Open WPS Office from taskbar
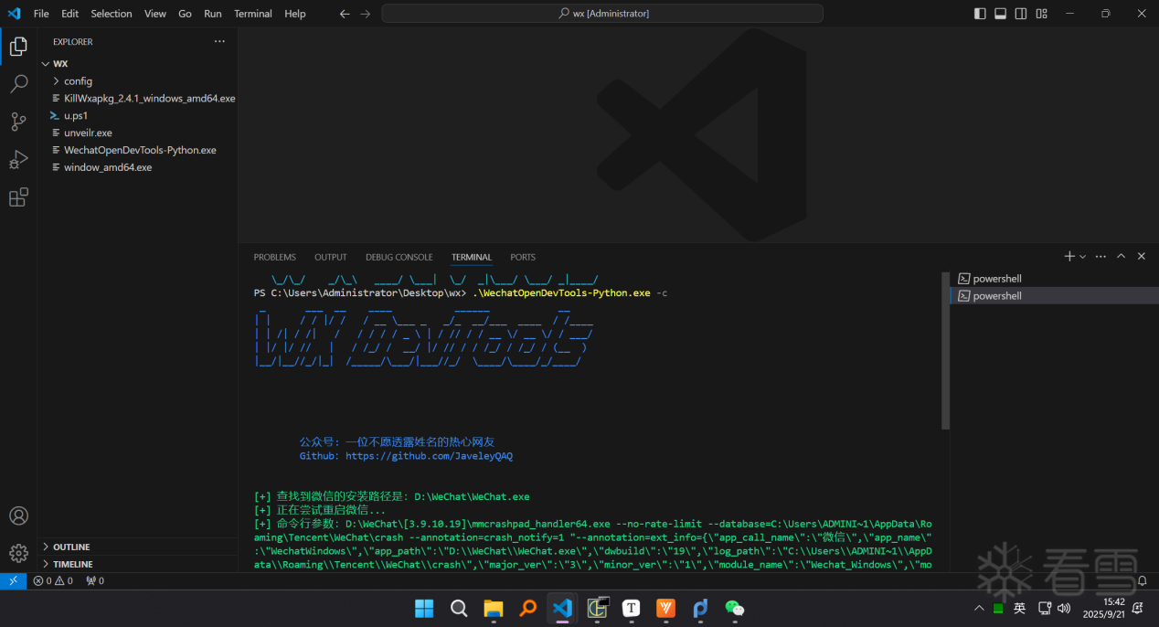The height and width of the screenshot is (627, 1159). 666,608
